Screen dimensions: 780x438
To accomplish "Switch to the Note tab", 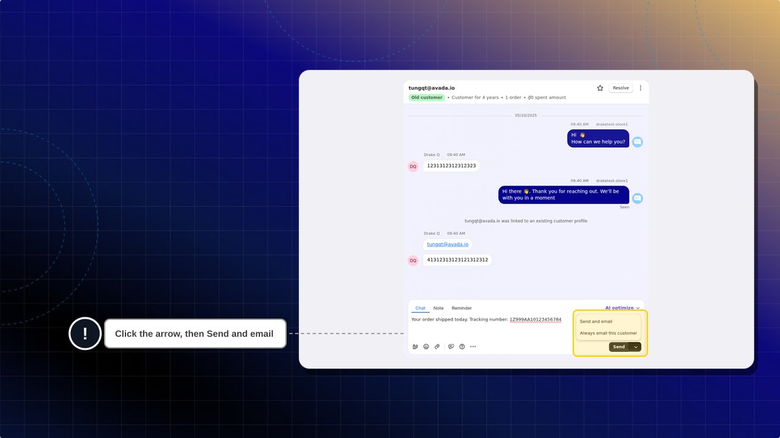I will coord(439,308).
